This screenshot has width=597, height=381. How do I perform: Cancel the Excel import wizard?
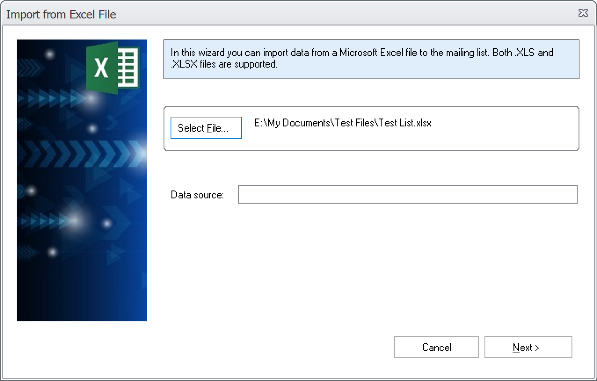pyautogui.click(x=436, y=348)
